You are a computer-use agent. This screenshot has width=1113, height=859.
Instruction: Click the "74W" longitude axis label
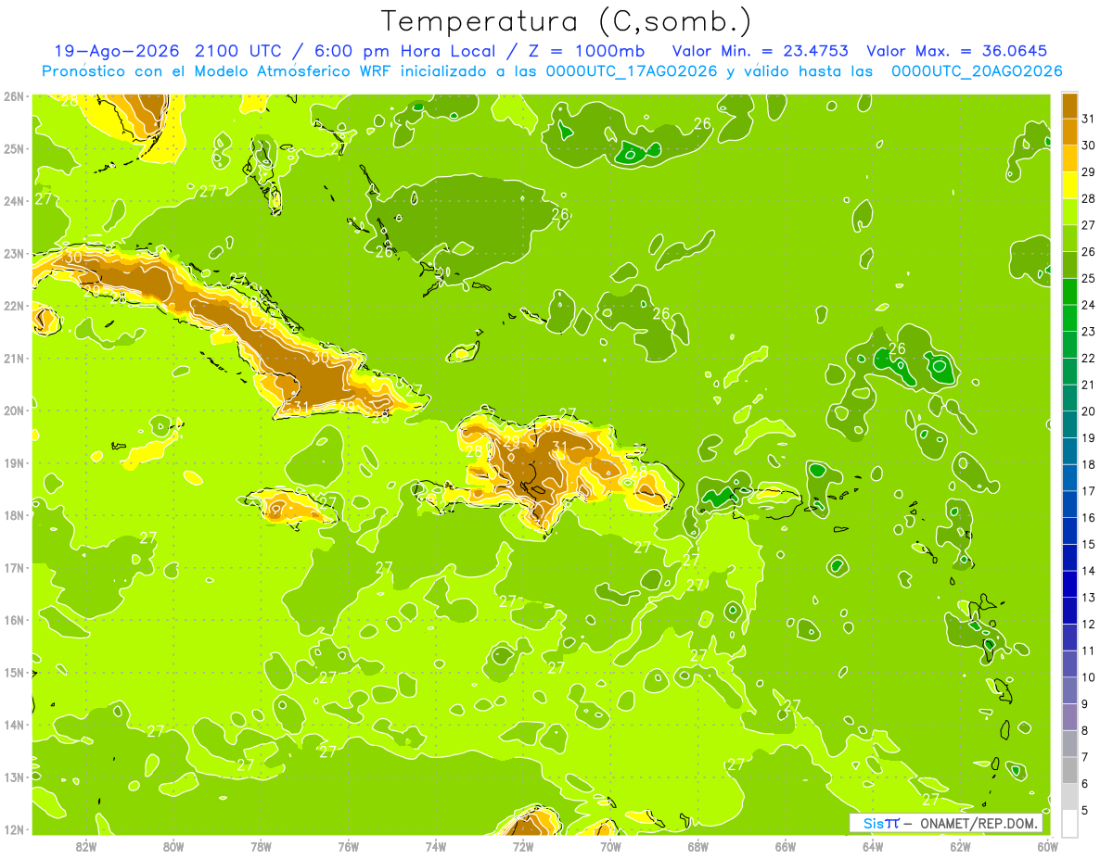435,846
